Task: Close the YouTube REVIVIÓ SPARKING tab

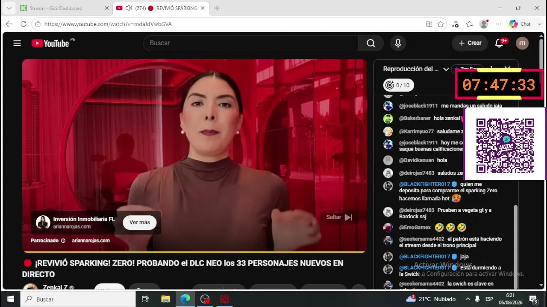Action: (203, 8)
